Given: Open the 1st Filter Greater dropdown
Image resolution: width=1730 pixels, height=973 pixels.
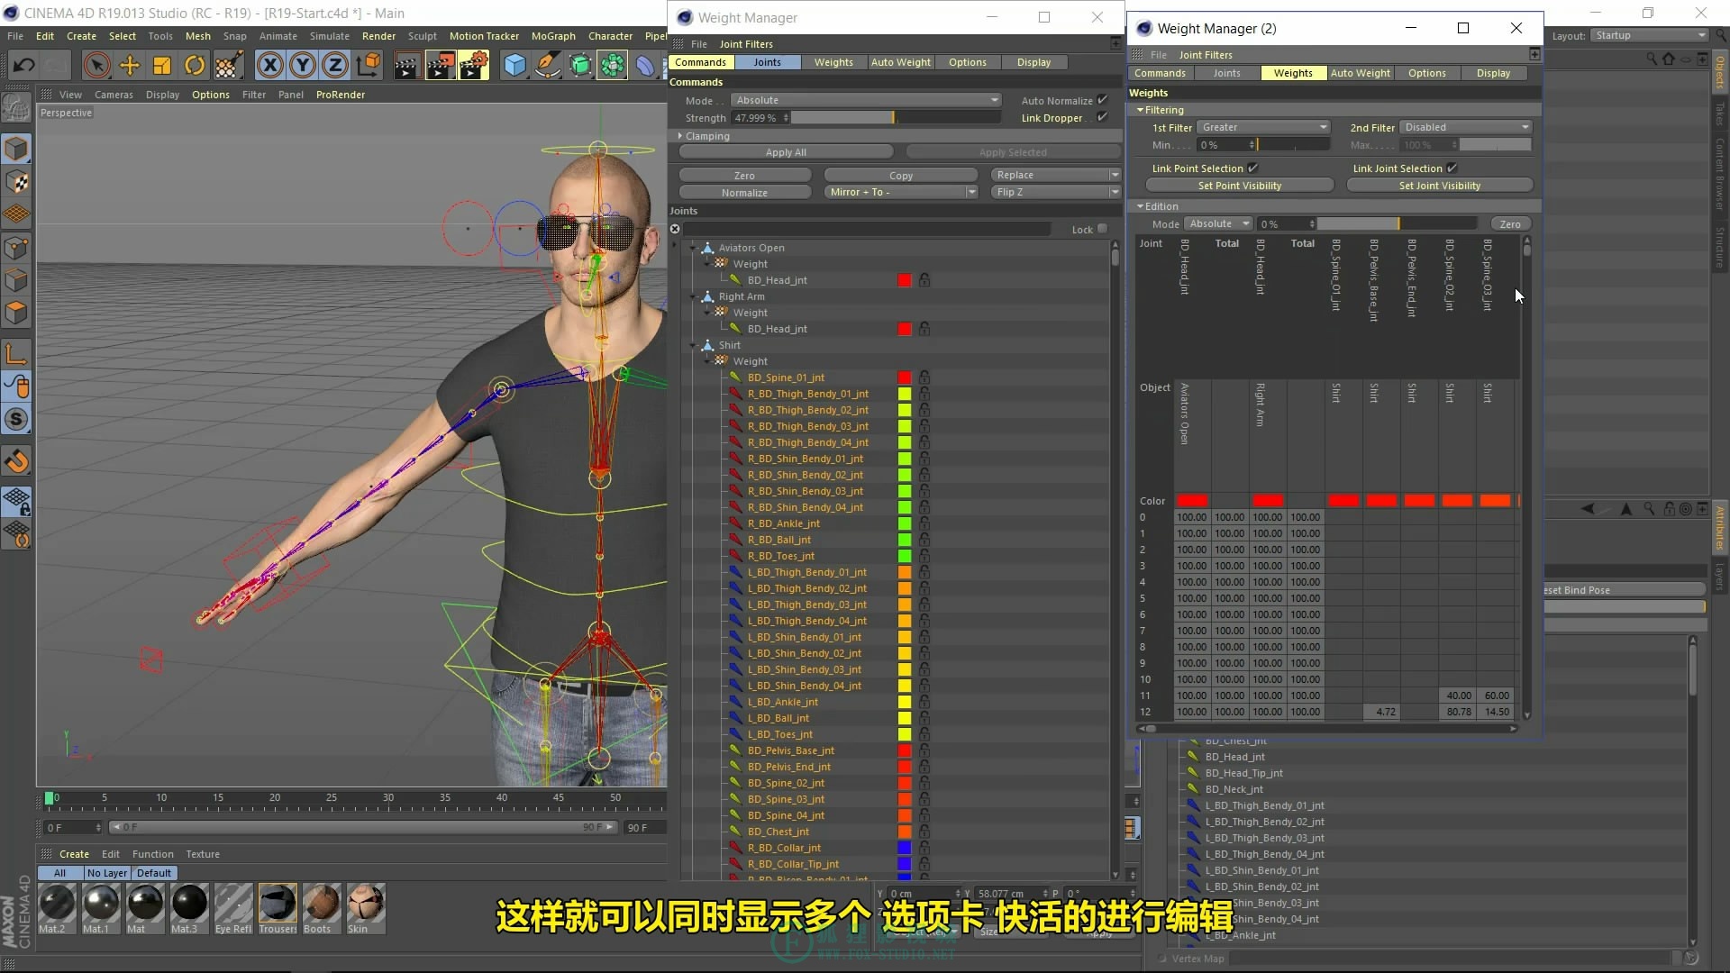Looking at the screenshot, I should [1263, 127].
